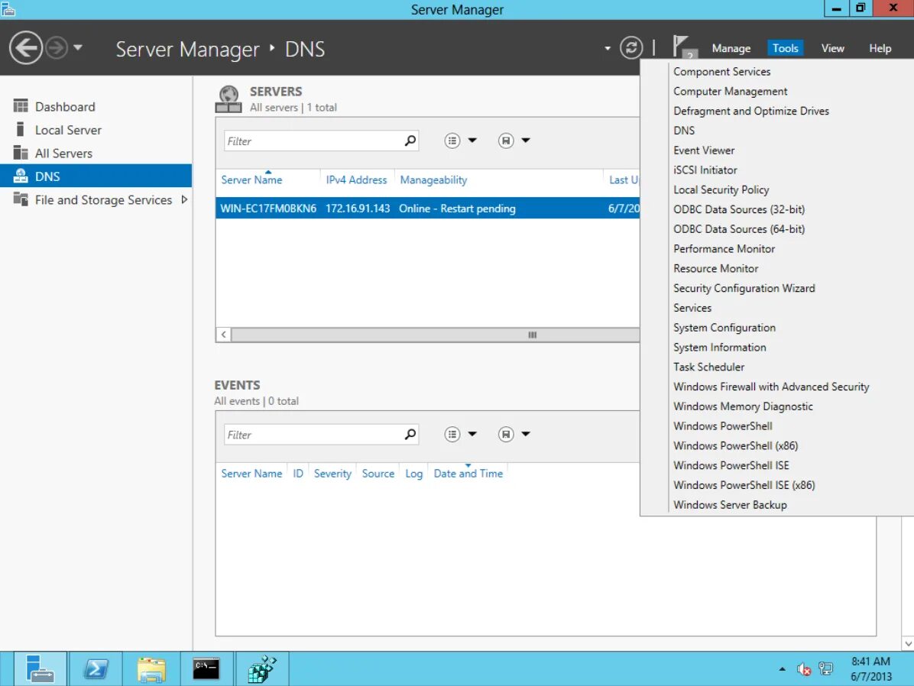Open the Help menu
The width and height of the screenshot is (914, 686).
tap(880, 48)
